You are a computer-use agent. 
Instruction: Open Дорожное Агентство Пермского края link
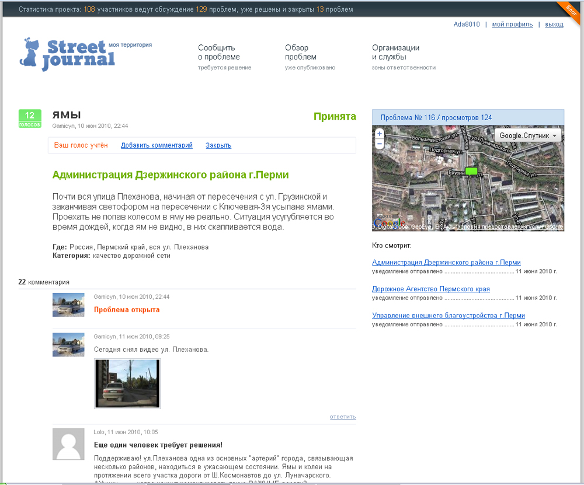click(x=431, y=289)
